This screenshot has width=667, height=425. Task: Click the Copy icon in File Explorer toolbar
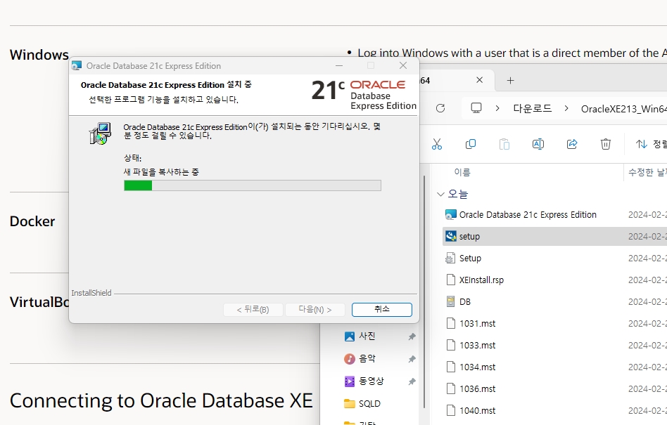[x=471, y=144]
